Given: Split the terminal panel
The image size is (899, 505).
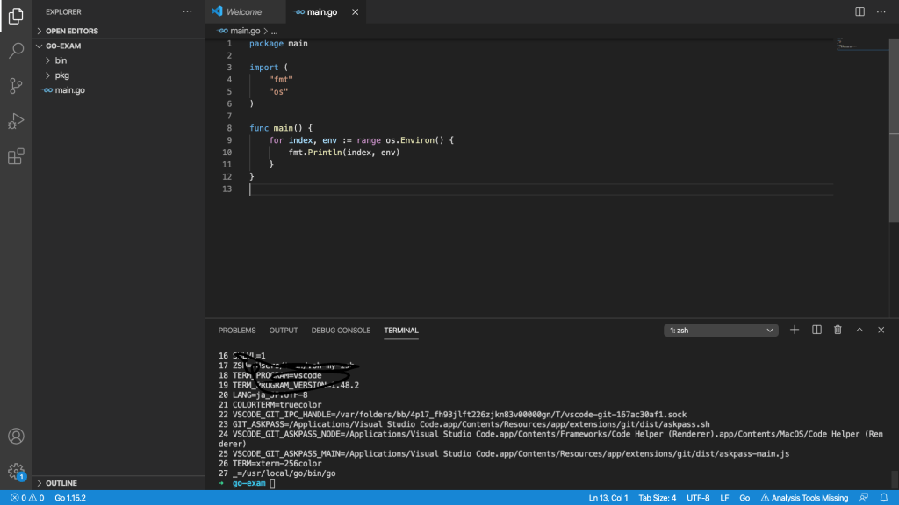Looking at the screenshot, I should point(816,330).
